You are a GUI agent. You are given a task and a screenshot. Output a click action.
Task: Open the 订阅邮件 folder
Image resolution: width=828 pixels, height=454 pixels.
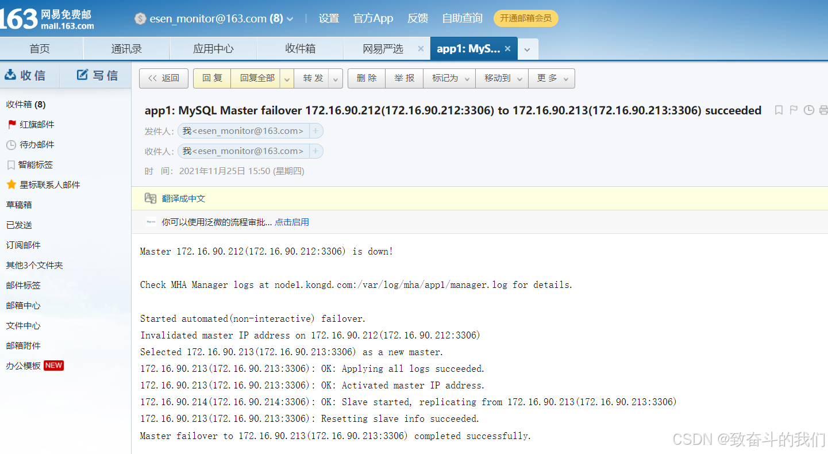tap(24, 245)
